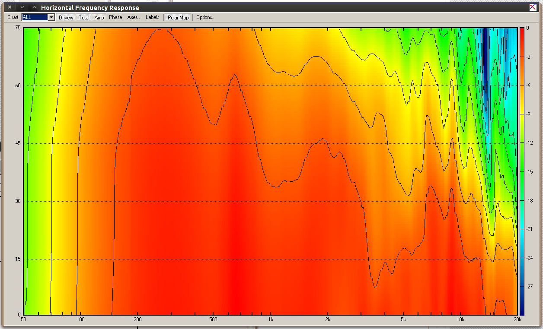The height and width of the screenshot is (329, 543).
Task: Click the "30" angle axis label
Action: 18,201
